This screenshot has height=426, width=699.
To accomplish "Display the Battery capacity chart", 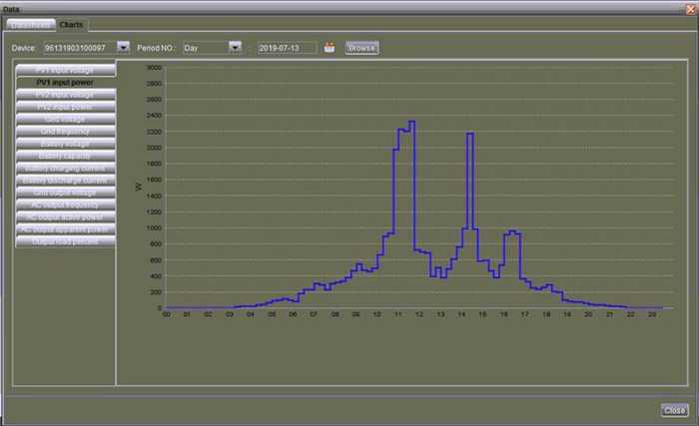I will 66,156.
